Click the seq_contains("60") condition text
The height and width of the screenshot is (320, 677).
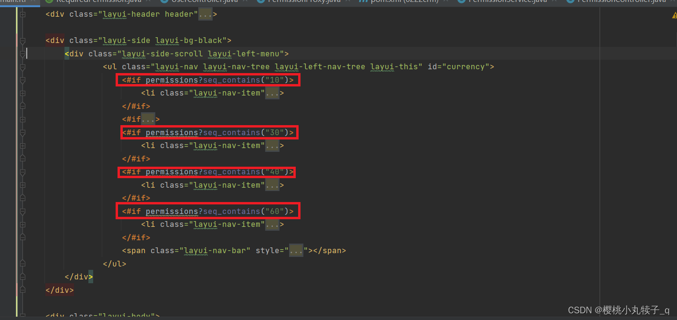(246, 211)
